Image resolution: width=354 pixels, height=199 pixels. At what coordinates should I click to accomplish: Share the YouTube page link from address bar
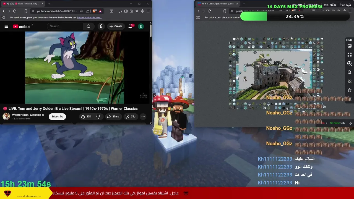(87, 11)
